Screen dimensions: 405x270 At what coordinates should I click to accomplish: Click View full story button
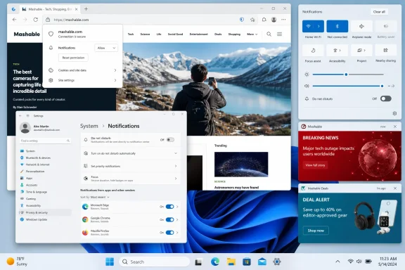[315, 165]
